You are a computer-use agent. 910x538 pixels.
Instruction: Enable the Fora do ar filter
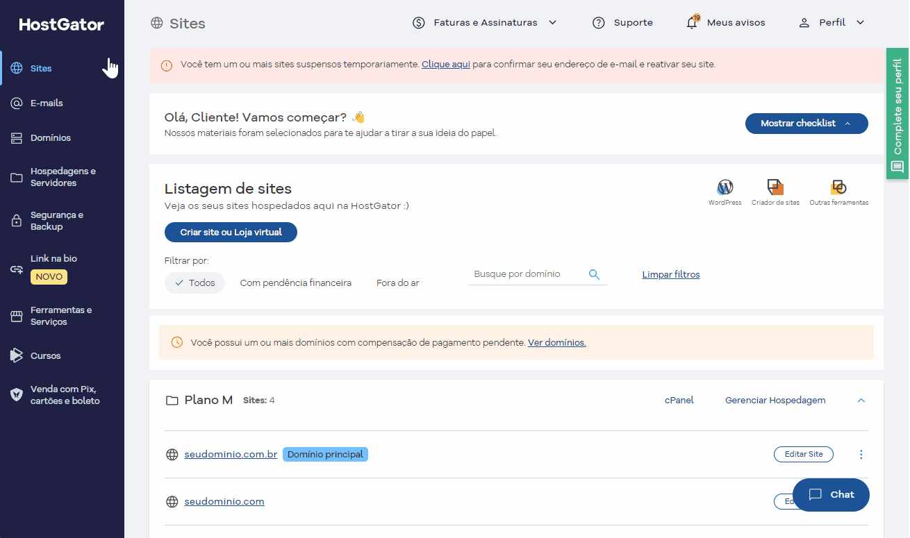click(x=397, y=283)
